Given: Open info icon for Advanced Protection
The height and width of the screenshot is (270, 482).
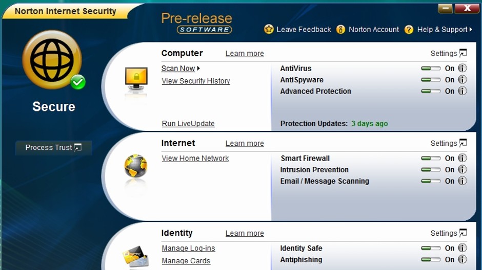Looking at the screenshot, I should (x=463, y=91).
